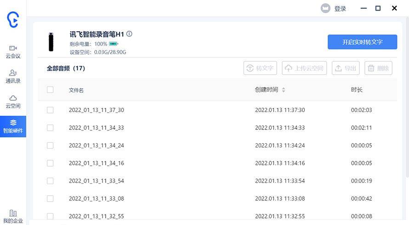Click the battery level icon beside 100%
Viewport: 409px width, 225px height.
pyautogui.click(x=114, y=44)
